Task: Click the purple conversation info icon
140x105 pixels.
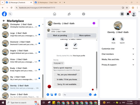Action: [x=94, y=23]
